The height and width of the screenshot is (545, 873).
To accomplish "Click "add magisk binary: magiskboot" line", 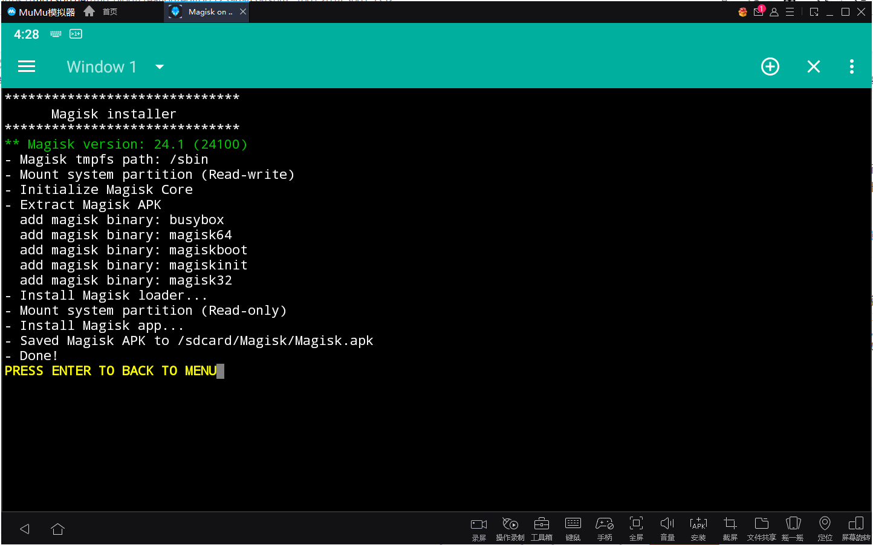I will (134, 250).
